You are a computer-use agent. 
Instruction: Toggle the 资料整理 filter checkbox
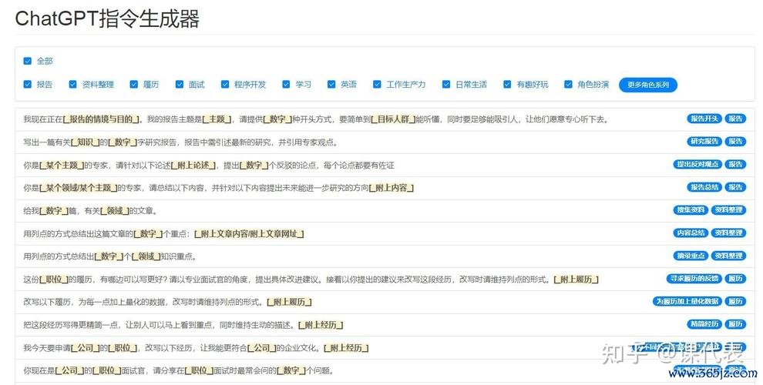pos(73,85)
